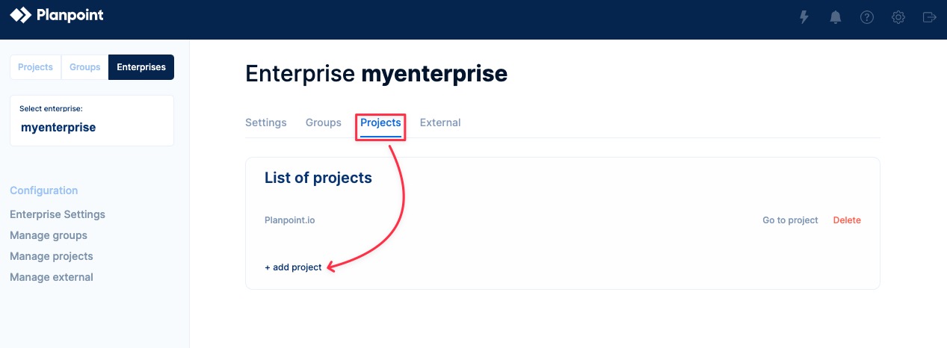Switch to the External tab
The width and height of the screenshot is (947, 348).
[440, 122]
